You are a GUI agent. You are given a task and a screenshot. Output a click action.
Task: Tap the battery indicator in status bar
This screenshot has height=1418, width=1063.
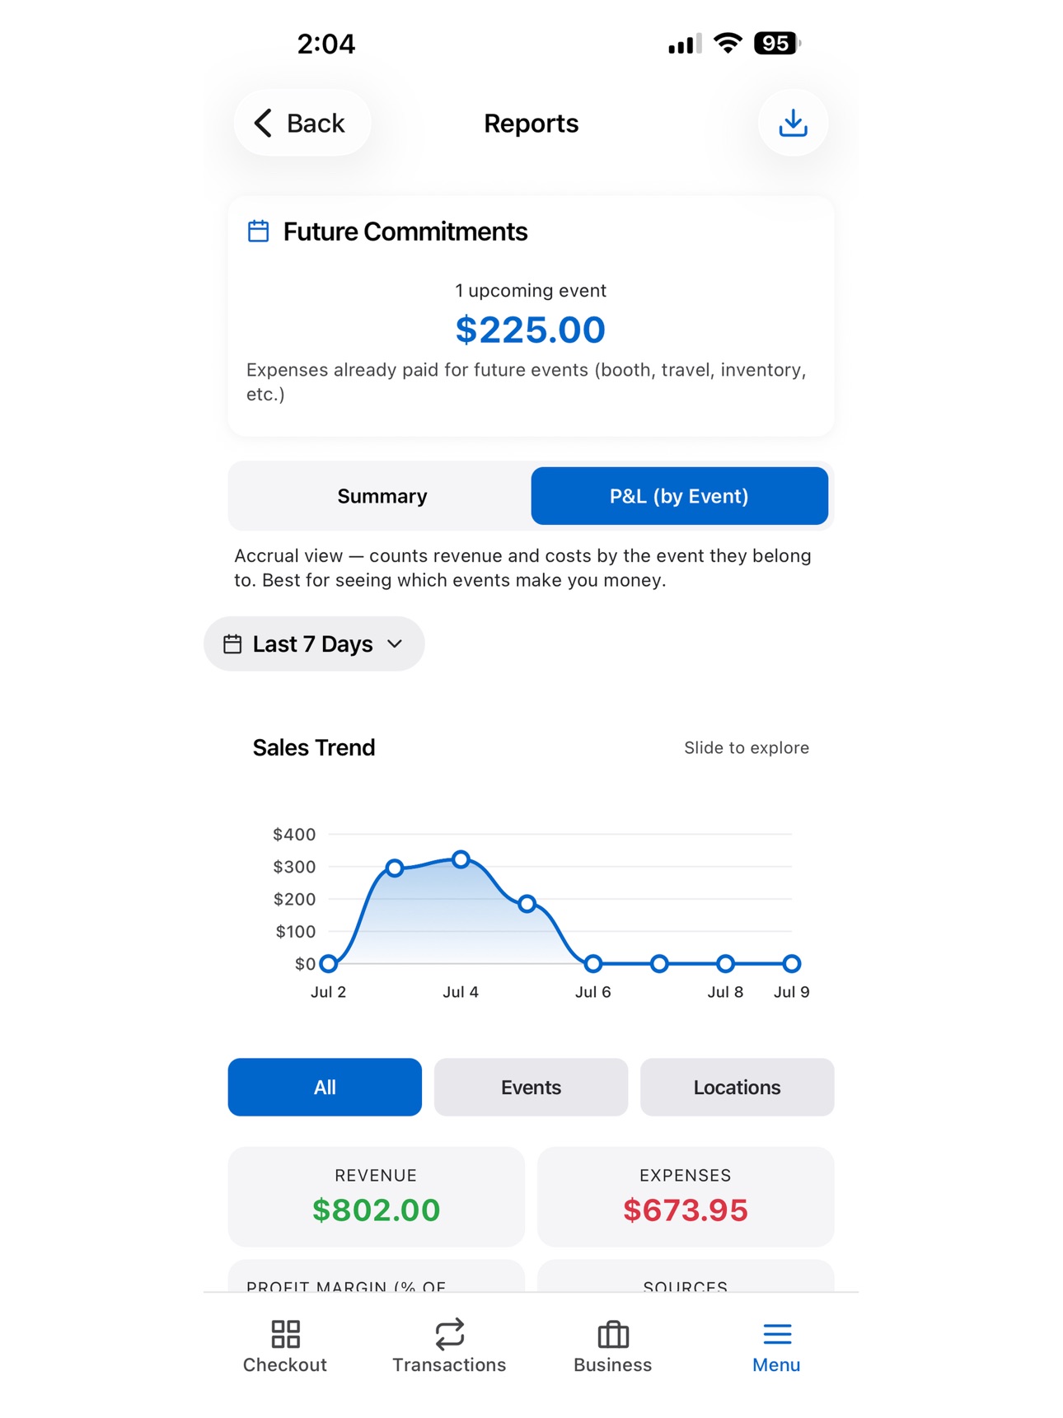click(776, 44)
